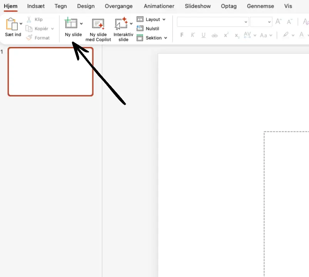This screenshot has height=277, width=309.
Task: Switch to the Design tab
Action: [x=86, y=6]
